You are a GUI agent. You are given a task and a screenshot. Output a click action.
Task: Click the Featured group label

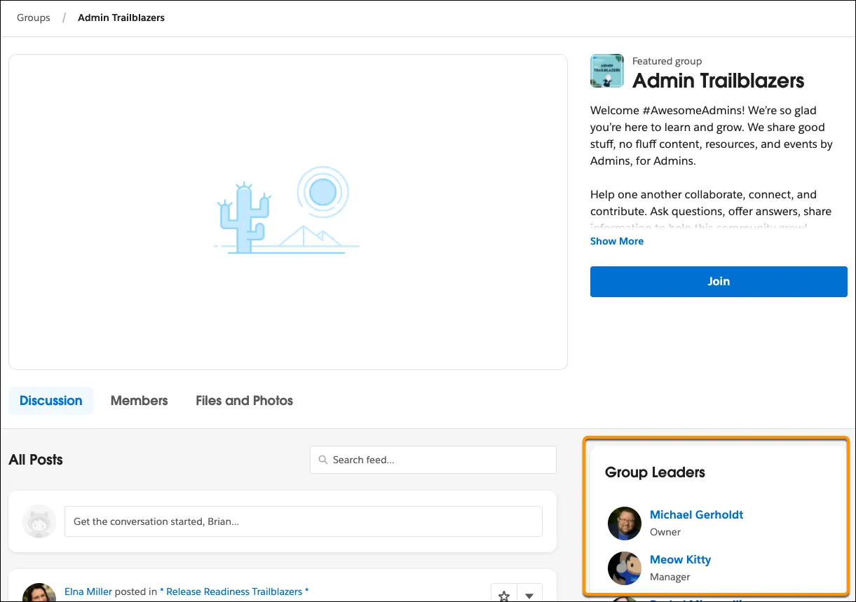667,61
